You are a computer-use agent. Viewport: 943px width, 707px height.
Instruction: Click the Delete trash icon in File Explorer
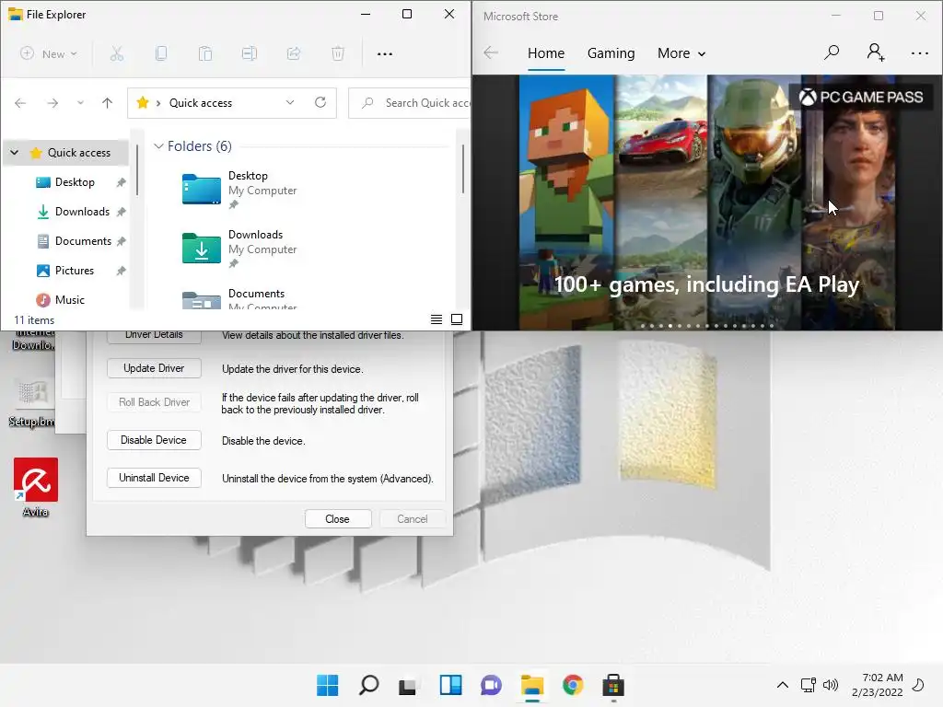(x=338, y=53)
